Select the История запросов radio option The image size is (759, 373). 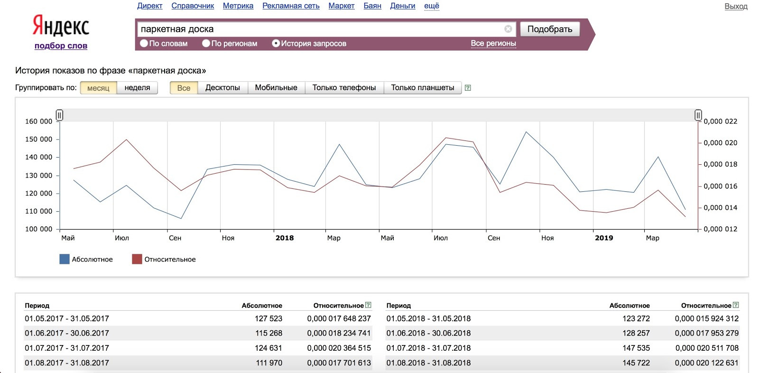tap(276, 43)
